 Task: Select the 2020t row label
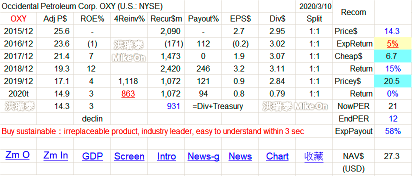point(18,94)
